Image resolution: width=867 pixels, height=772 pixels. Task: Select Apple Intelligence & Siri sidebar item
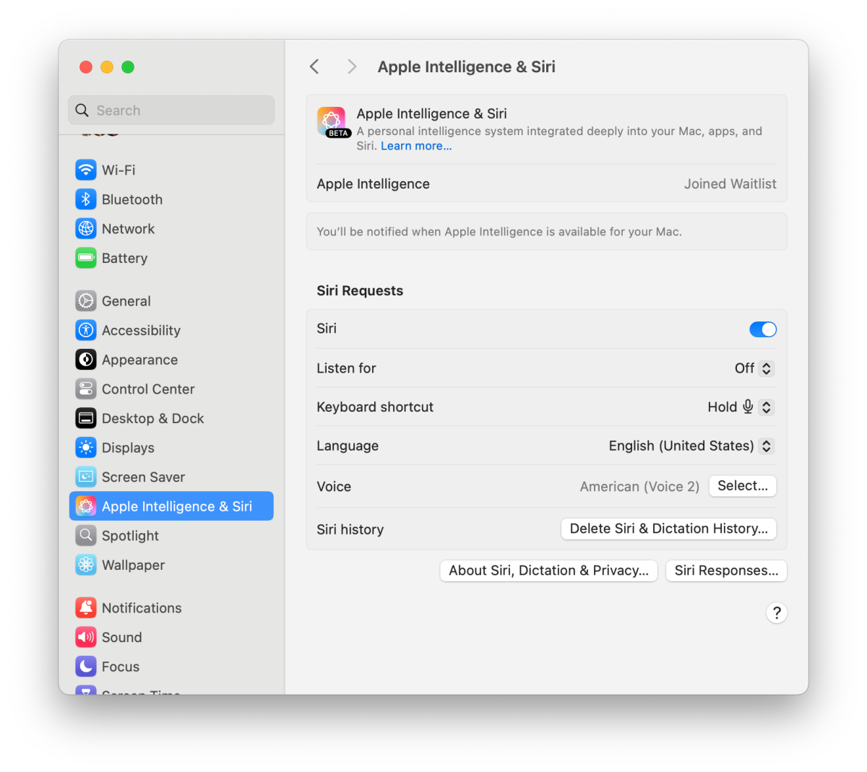(x=171, y=506)
